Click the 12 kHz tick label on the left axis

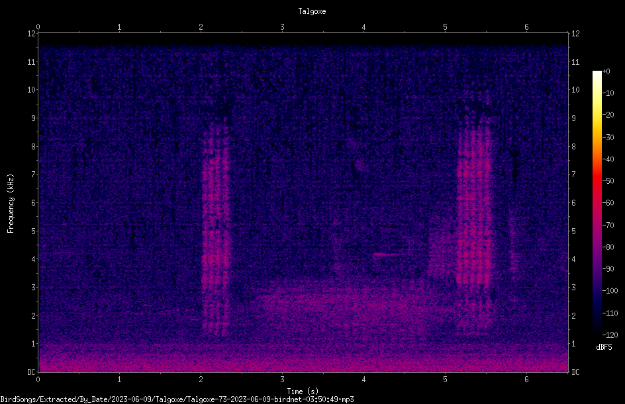[32, 34]
